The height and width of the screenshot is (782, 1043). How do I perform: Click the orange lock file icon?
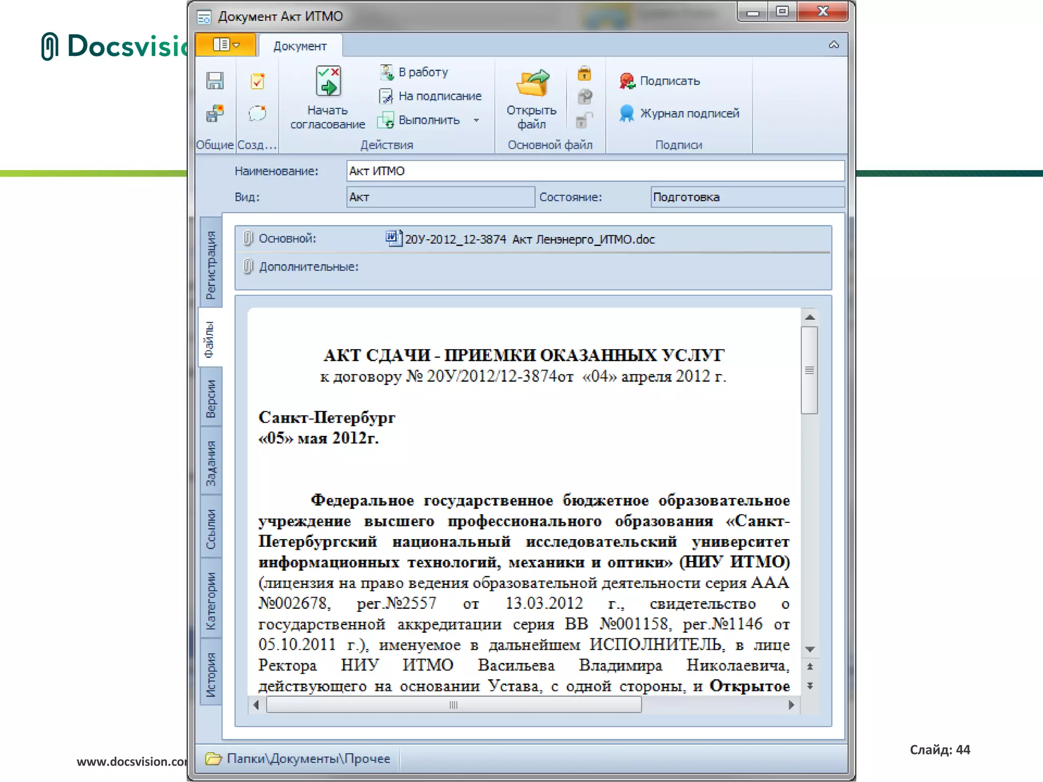coord(584,74)
